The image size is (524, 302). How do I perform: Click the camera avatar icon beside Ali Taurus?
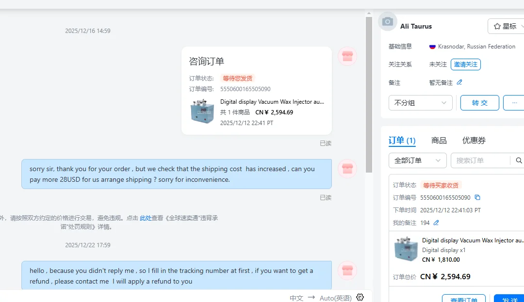[387, 22]
